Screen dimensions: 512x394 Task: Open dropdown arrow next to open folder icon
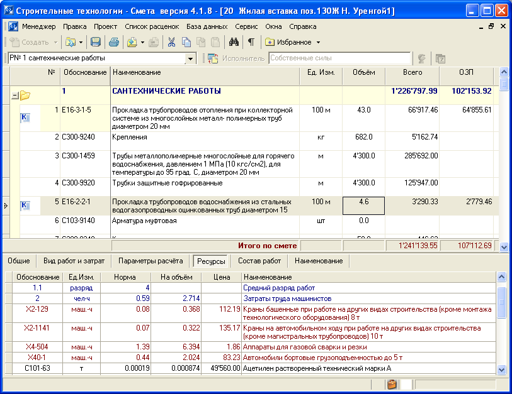pyautogui.click(x=81, y=42)
